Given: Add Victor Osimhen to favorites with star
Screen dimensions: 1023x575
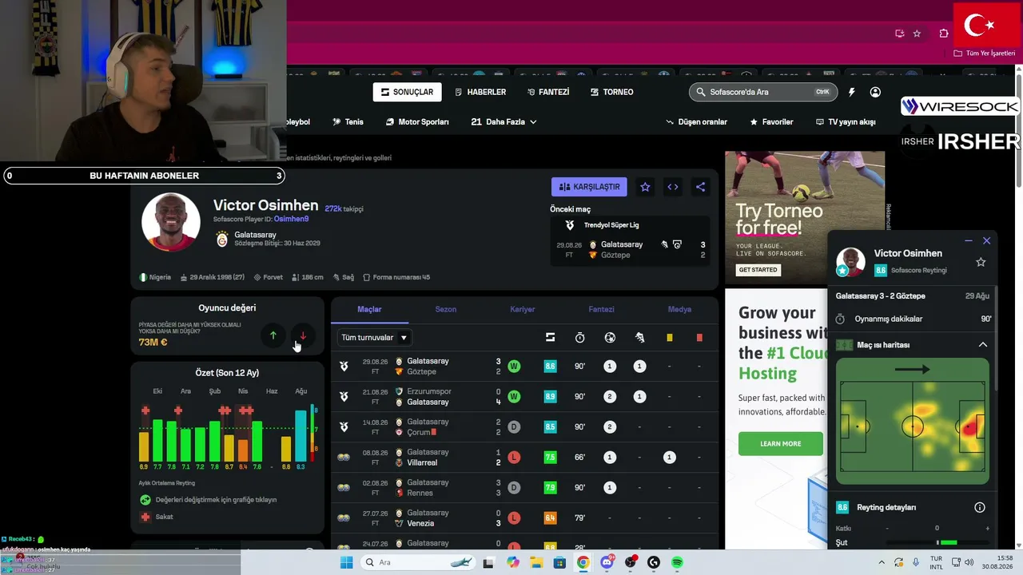Looking at the screenshot, I should (x=645, y=187).
